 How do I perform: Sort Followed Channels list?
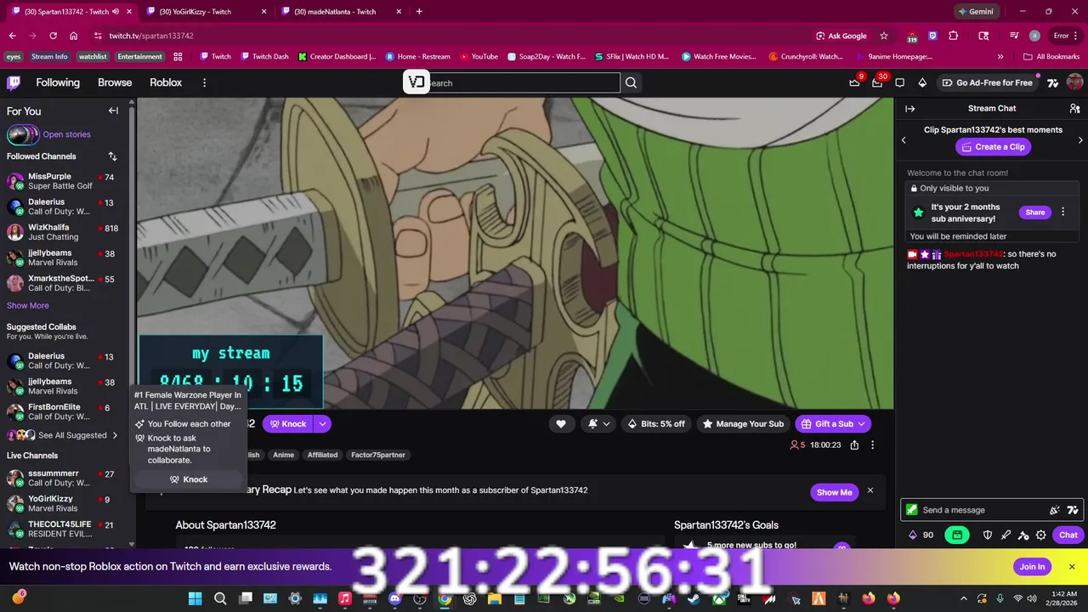(112, 156)
